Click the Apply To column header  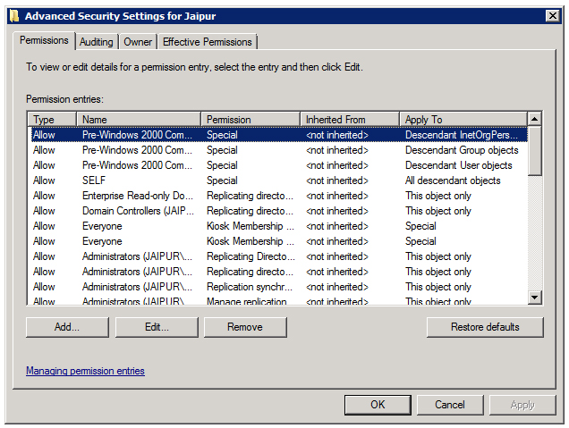click(463, 119)
